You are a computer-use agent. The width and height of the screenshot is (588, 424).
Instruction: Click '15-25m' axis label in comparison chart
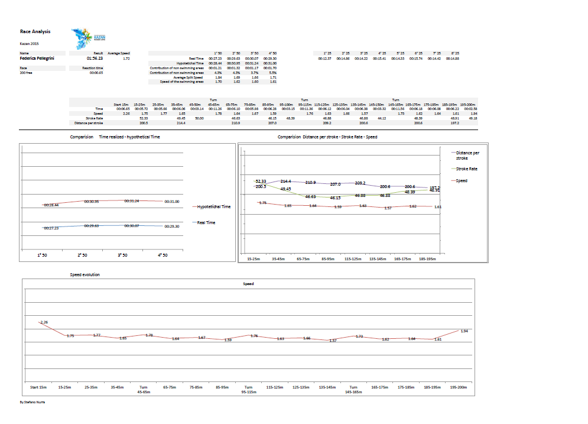click(x=254, y=259)
